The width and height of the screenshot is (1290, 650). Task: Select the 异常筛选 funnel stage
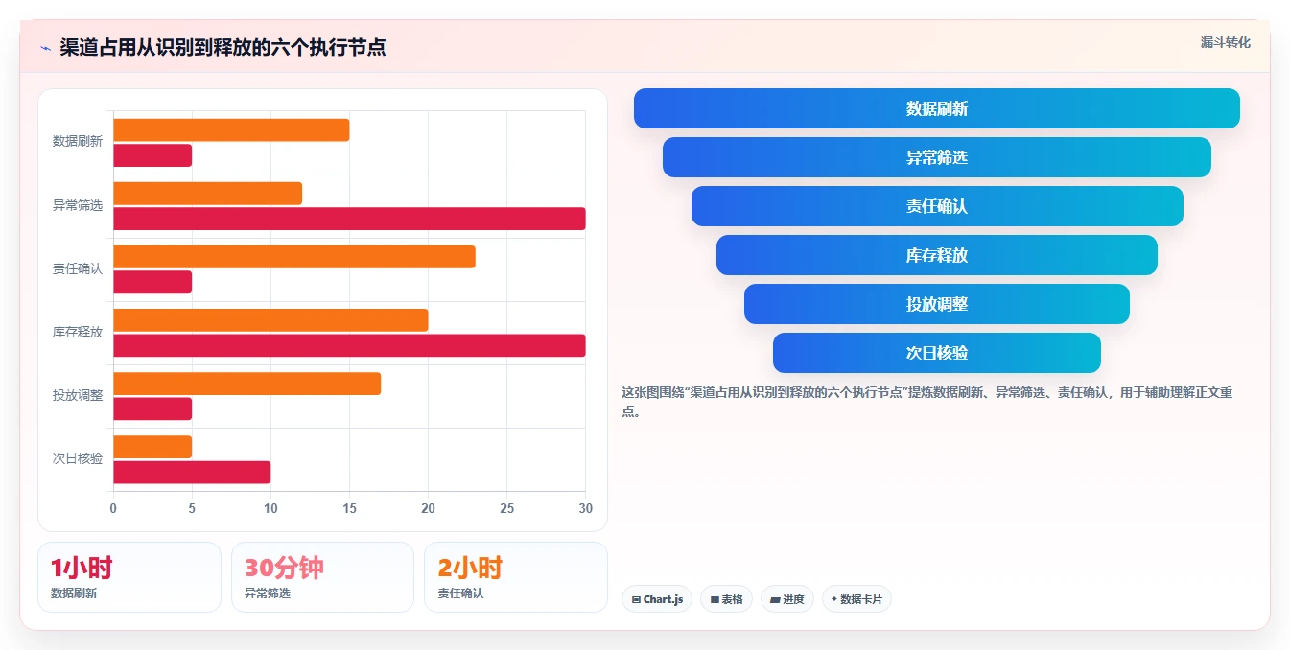tap(937, 157)
